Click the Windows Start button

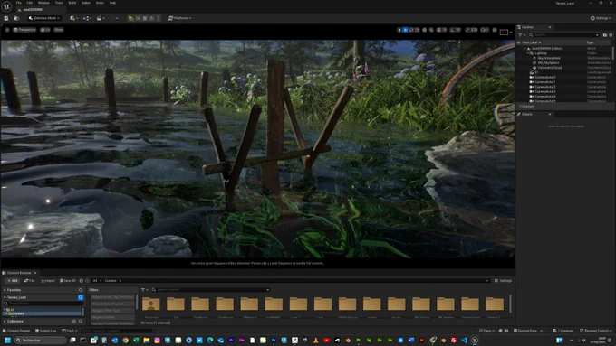pyautogui.click(x=7, y=340)
